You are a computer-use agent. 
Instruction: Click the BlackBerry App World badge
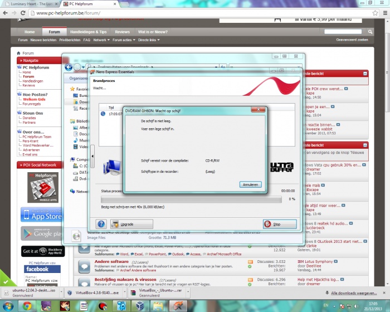click(x=43, y=251)
